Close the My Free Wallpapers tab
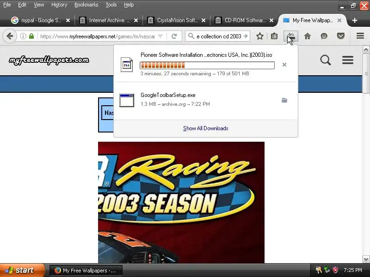This screenshot has width=370, height=277. tap(339, 20)
